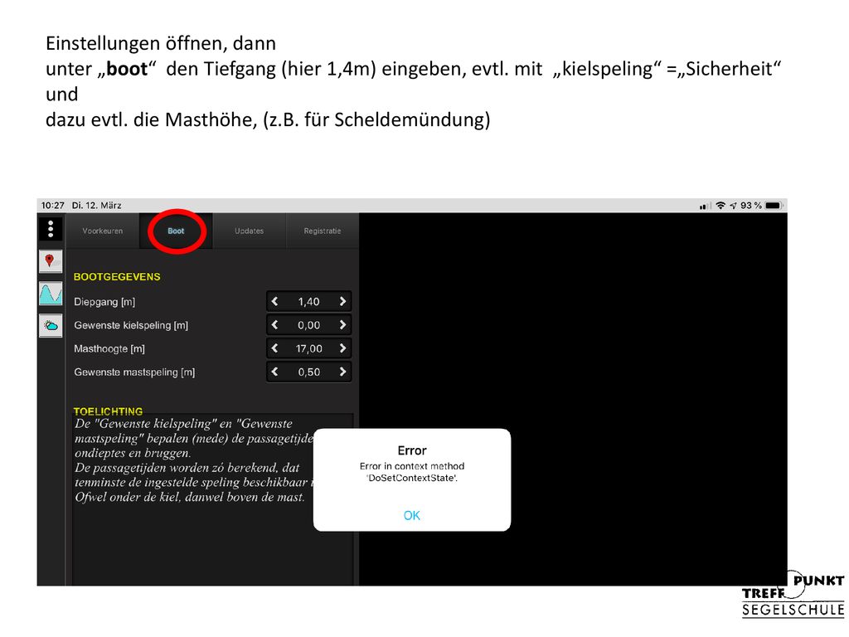Screen dimensions: 849x637
Task: Open the three-dot menu icon
Action: coord(51,229)
